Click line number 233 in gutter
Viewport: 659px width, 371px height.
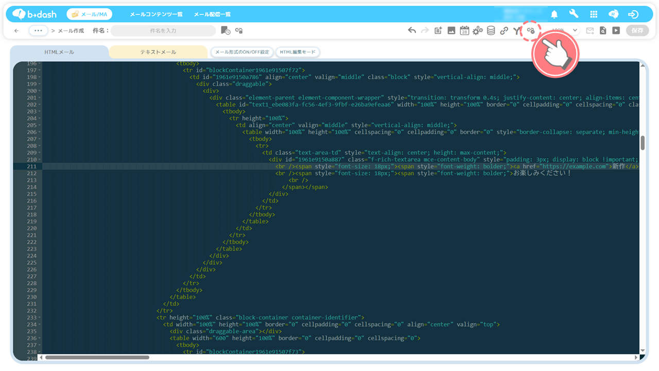click(x=32, y=317)
